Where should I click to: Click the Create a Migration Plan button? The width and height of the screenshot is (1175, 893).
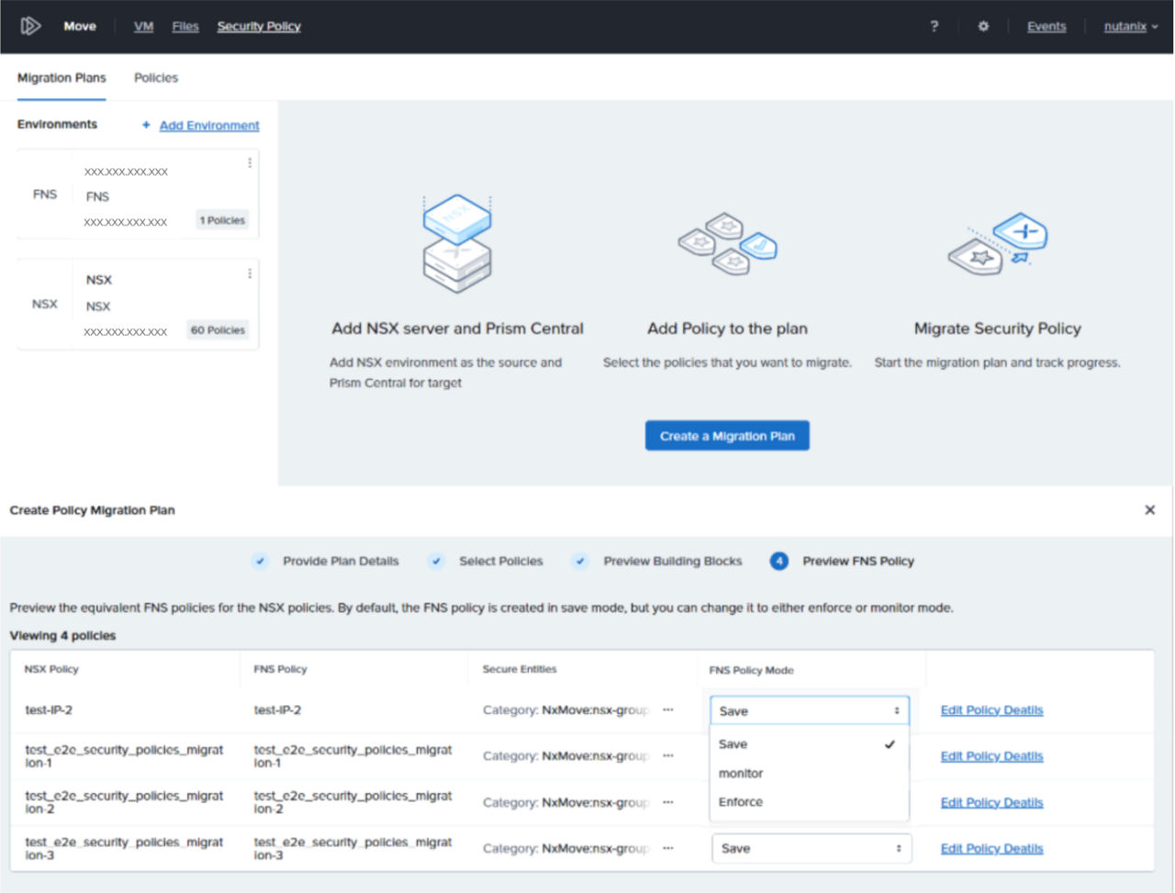727,435
